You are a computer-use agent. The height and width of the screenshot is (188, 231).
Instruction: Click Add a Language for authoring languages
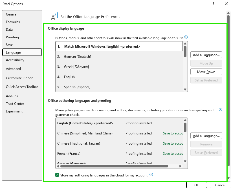point(206,136)
